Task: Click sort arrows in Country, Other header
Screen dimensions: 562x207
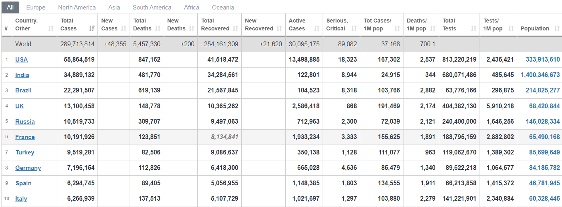Action: (x=51, y=28)
